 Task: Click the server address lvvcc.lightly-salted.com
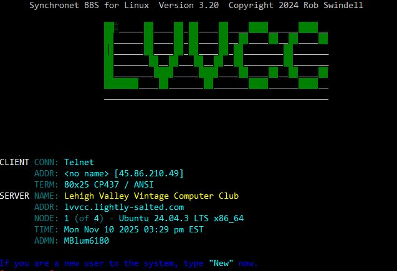[x=124, y=207]
